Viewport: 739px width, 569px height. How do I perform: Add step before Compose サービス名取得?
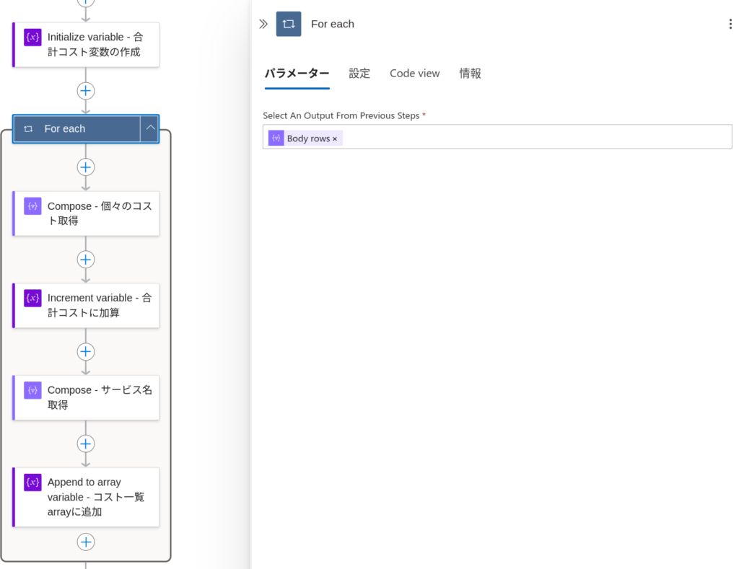coord(86,352)
